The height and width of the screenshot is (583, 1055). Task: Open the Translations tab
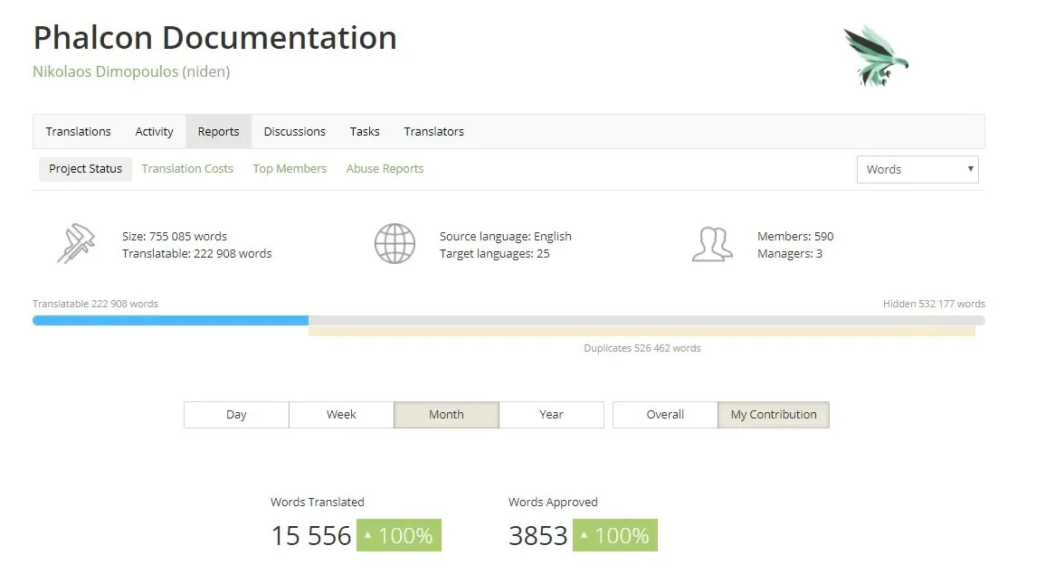[78, 132]
